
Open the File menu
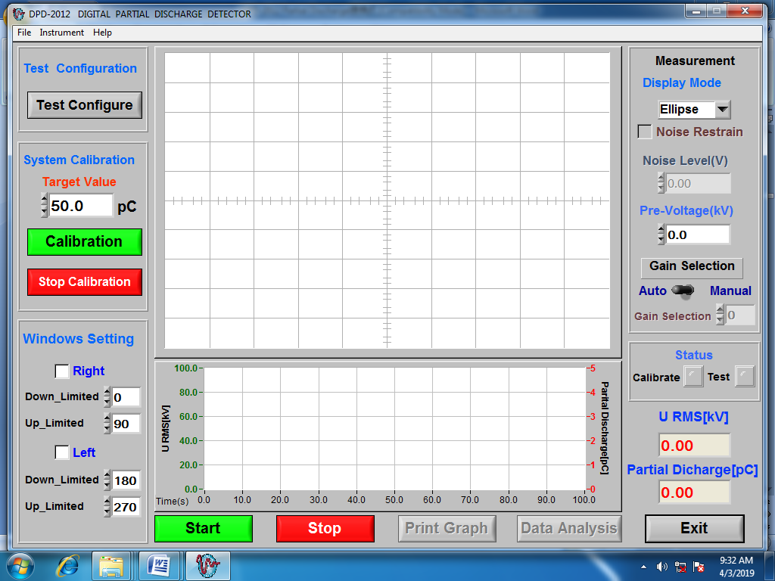click(x=24, y=33)
